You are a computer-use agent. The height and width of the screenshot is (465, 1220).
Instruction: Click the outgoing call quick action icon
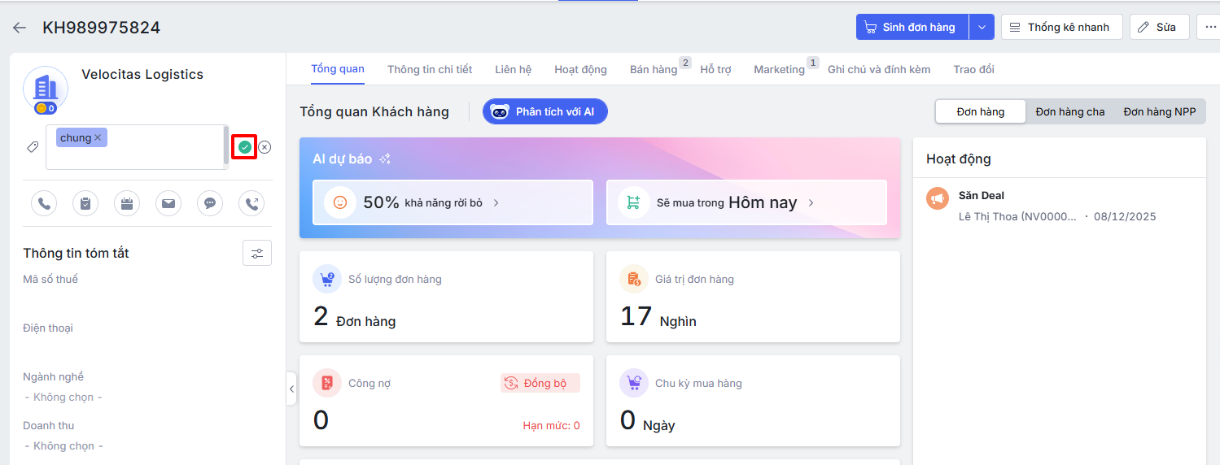[x=251, y=203]
